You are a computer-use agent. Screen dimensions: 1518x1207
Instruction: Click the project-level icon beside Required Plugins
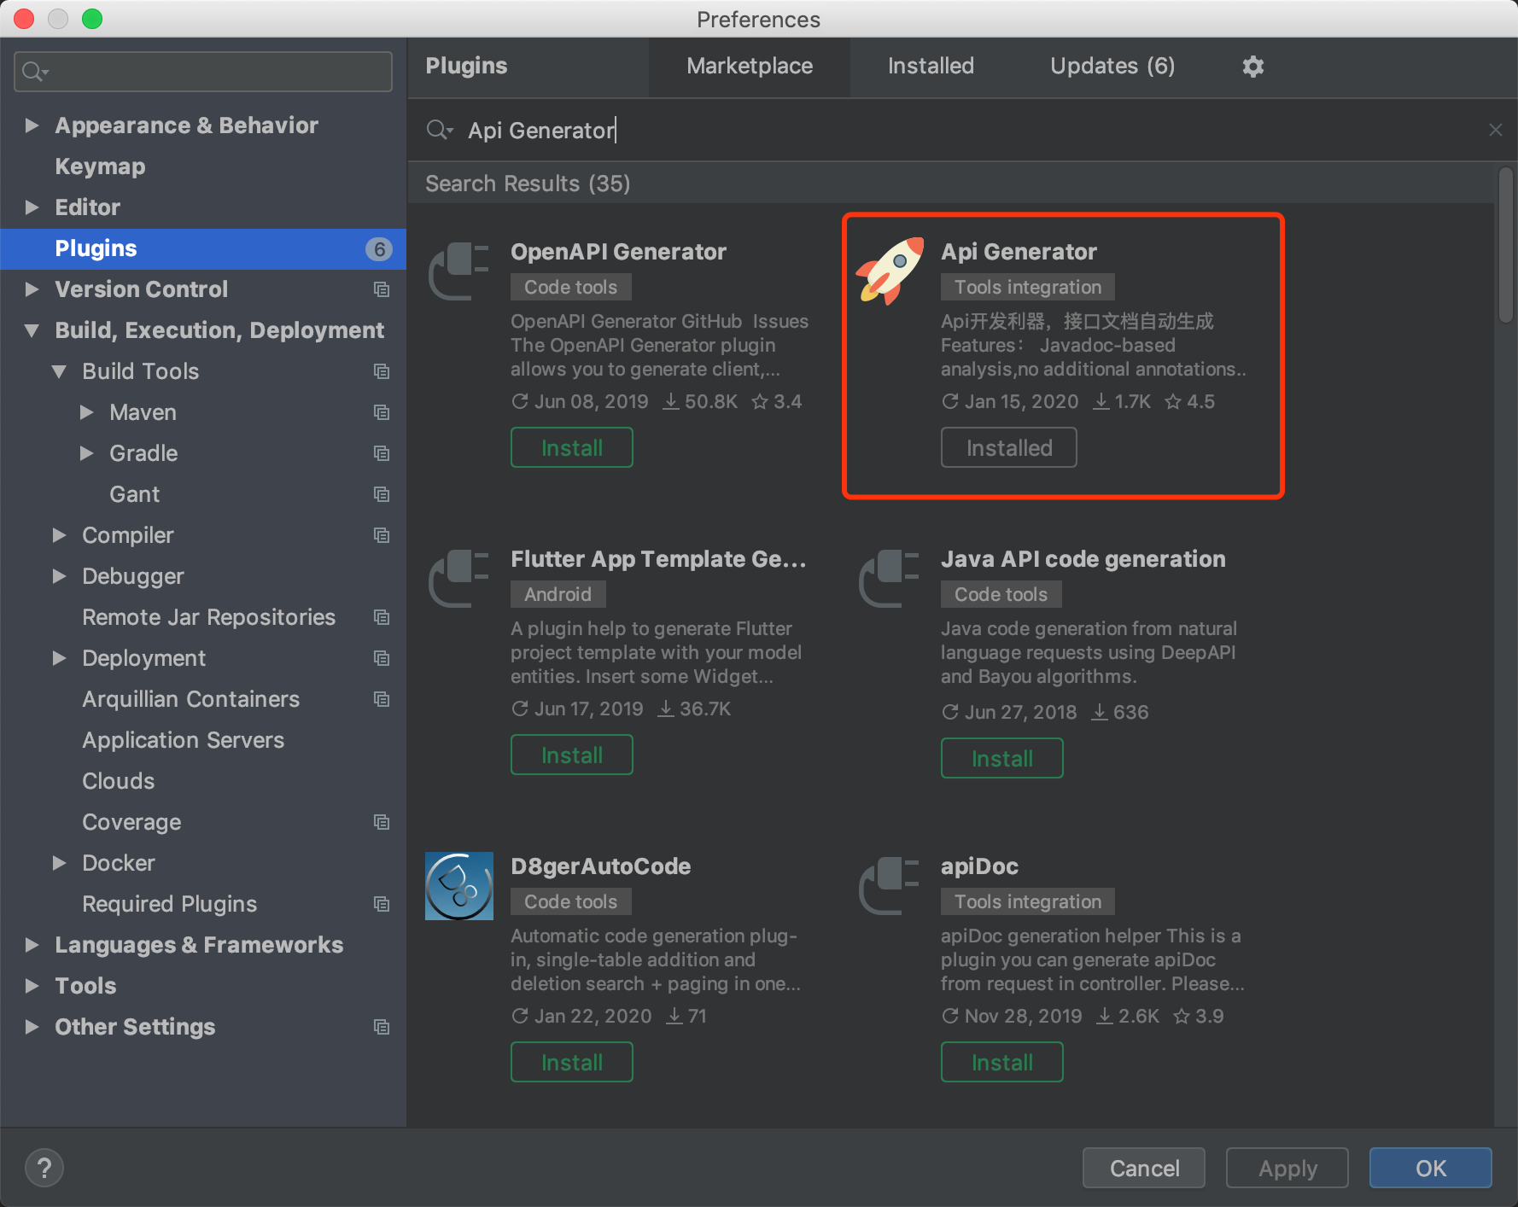click(382, 904)
